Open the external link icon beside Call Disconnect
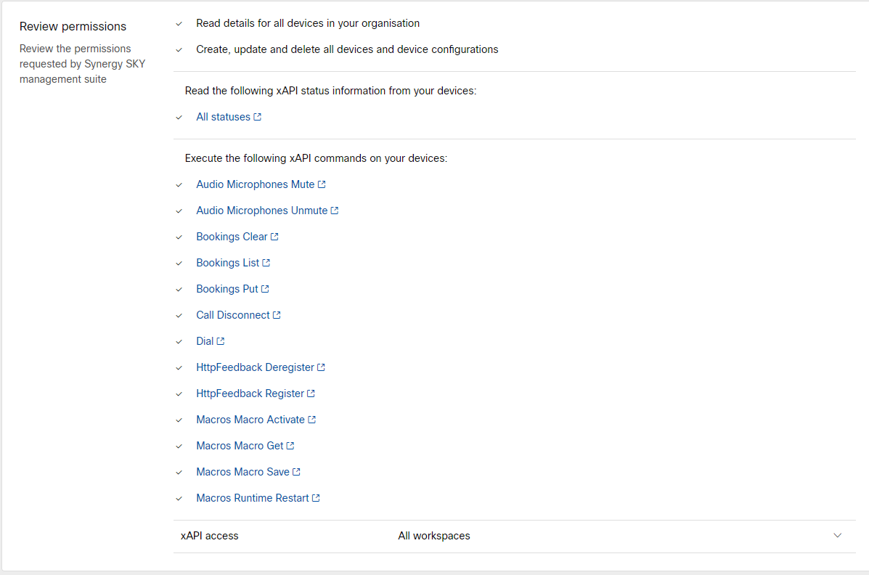The image size is (869, 575). pos(278,314)
